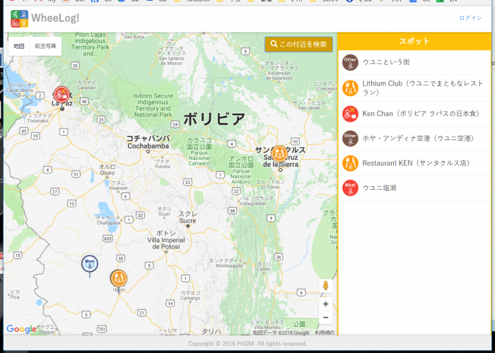Click the Google logo on the map
The height and width of the screenshot is (353, 495).
point(21,329)
